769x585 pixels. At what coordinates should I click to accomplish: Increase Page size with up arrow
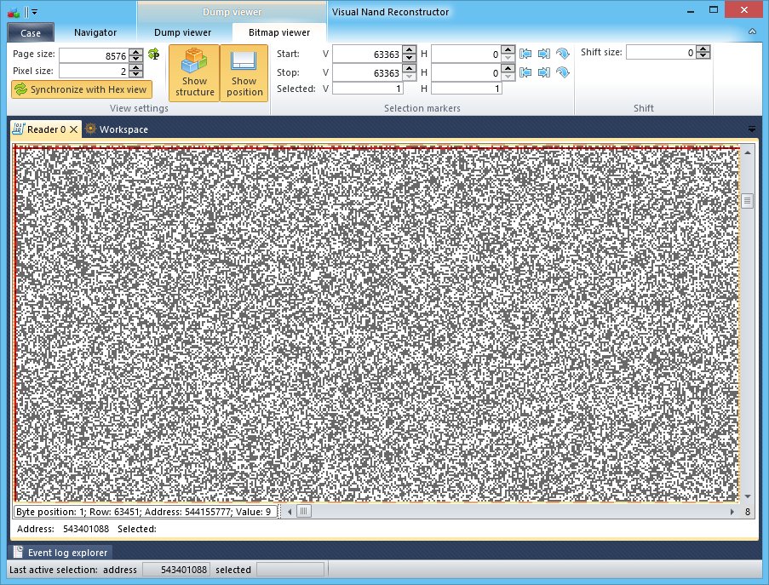tap(137, 52)
